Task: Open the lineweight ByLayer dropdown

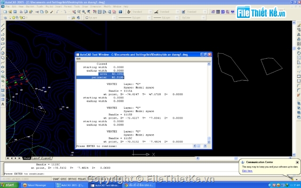Action: (177, 18)
